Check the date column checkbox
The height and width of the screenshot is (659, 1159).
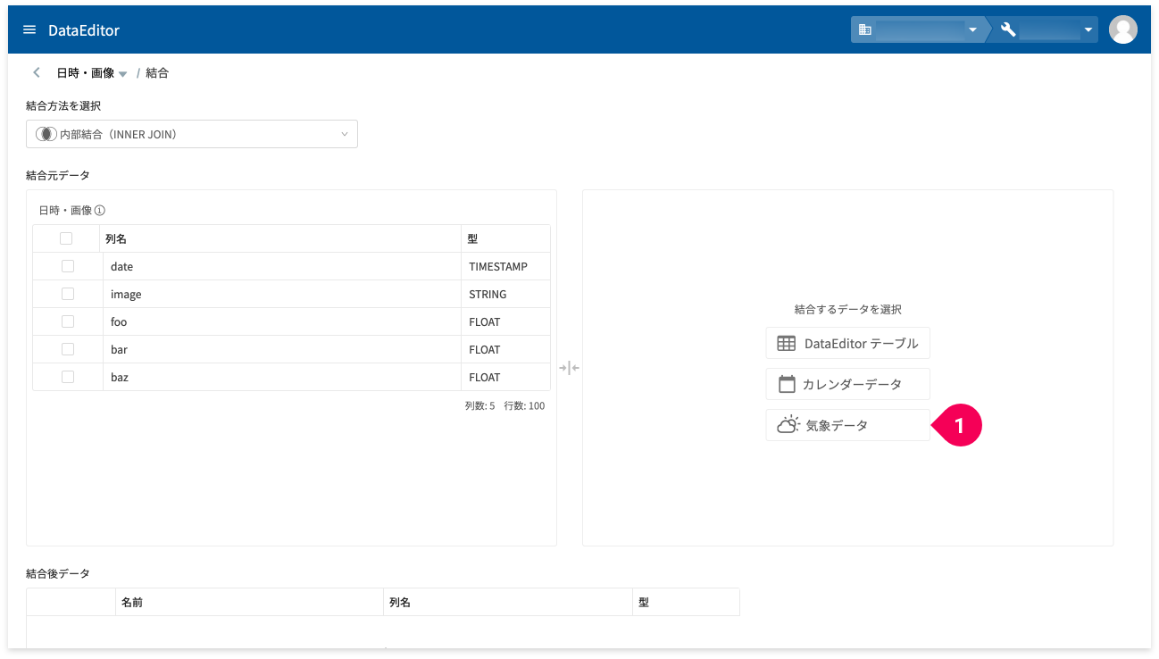(x=68, y=266)
